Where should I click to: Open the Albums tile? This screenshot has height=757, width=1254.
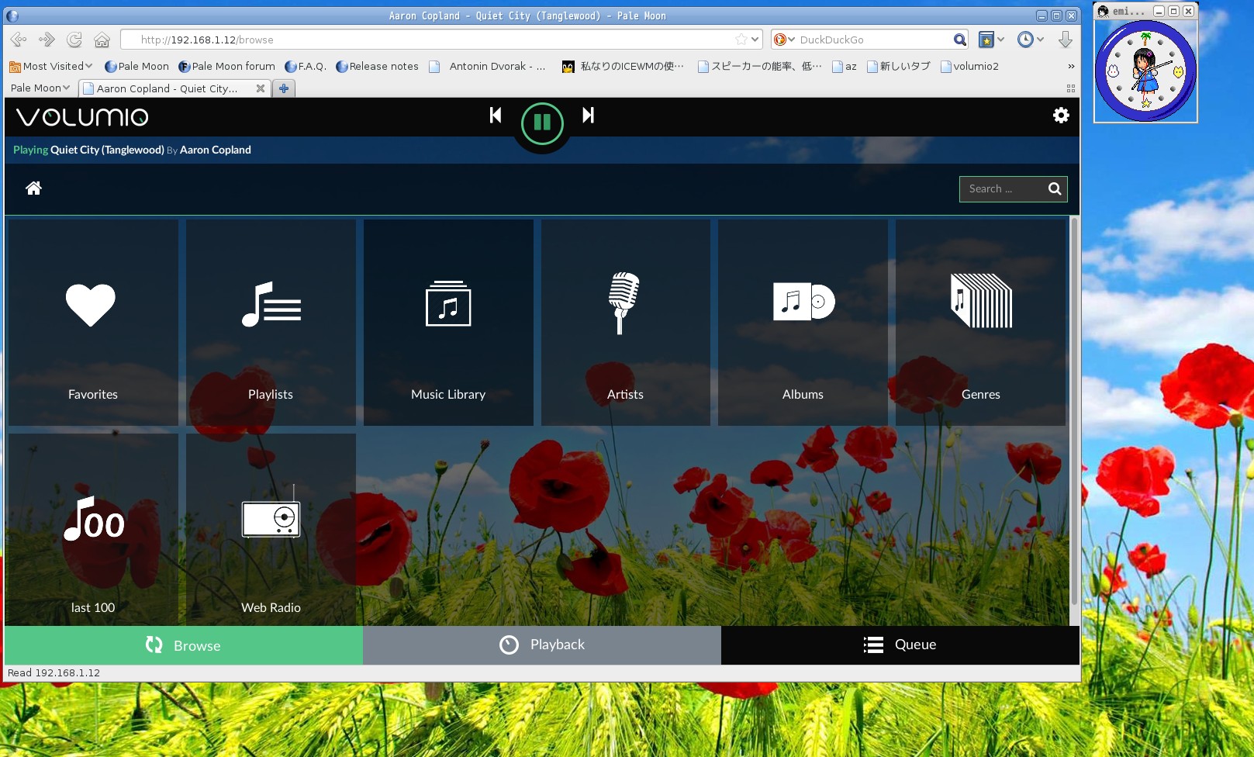(x=803, y=323)
